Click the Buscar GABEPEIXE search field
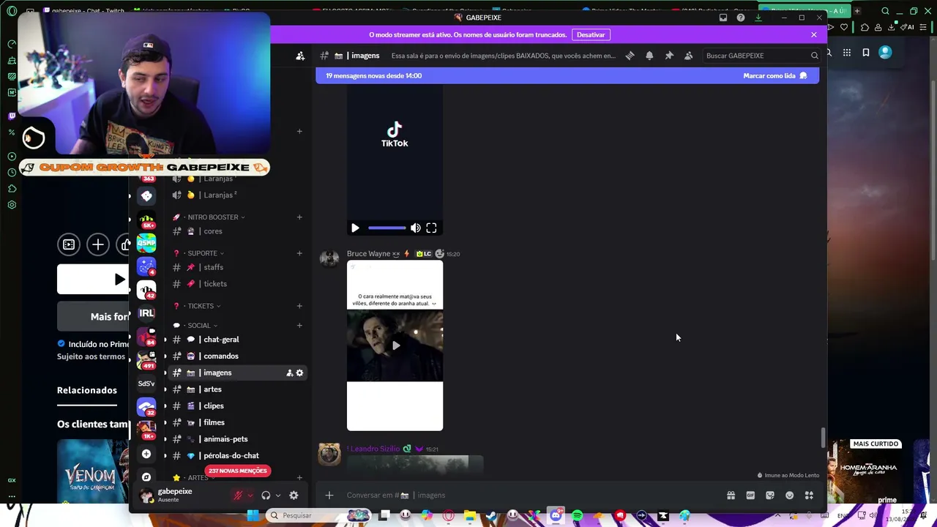 761,56
